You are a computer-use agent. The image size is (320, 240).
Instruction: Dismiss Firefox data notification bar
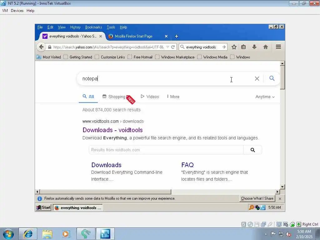pyautogui.click(x=280, y=198)
